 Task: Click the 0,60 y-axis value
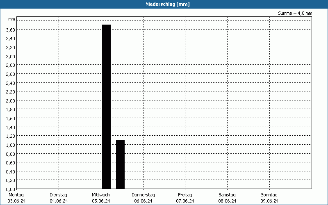(11, 163)
